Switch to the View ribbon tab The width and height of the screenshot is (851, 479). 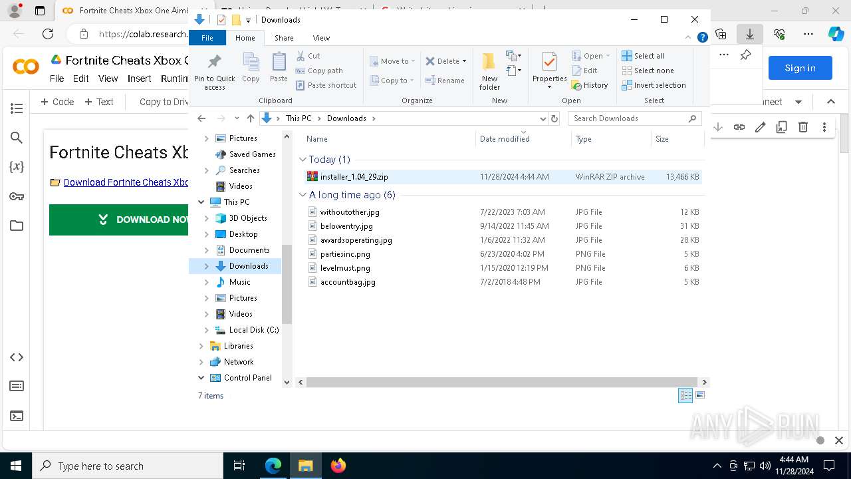(321, 38)
